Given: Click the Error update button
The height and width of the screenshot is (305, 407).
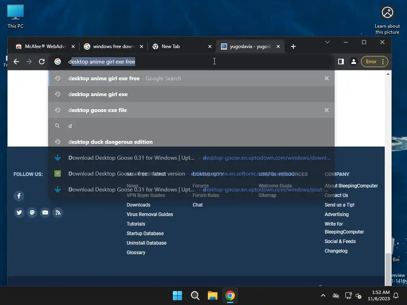Looking at the screenshot, I should [x=374, y=62].
